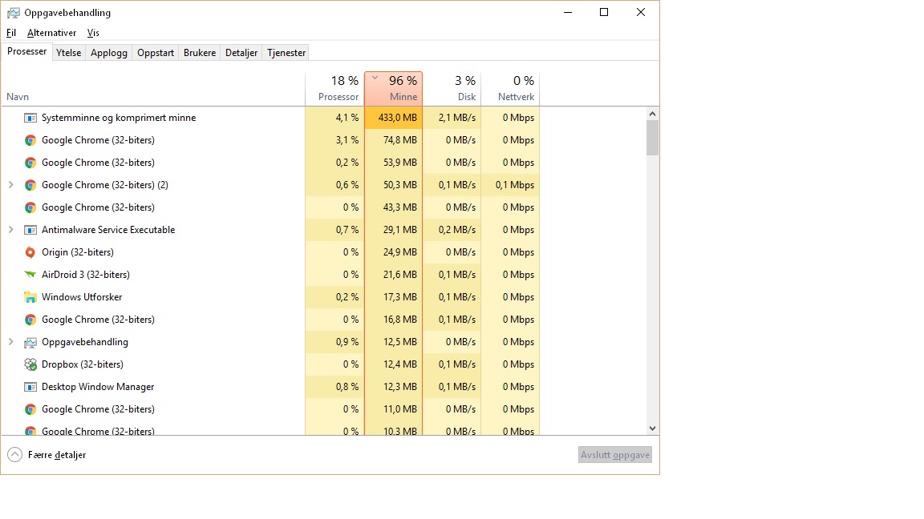Switch to the Ytelse tab
Viewport: 924px width, 519px height.
point(68,53)
